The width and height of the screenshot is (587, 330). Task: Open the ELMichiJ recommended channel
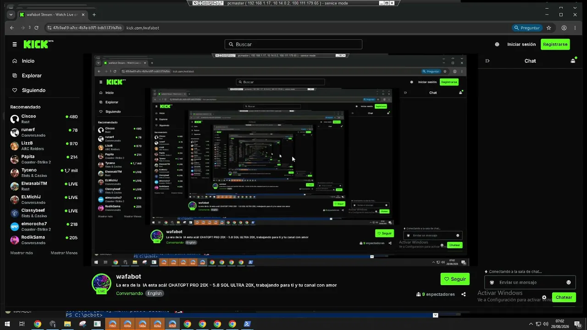(x=44, y=199)
